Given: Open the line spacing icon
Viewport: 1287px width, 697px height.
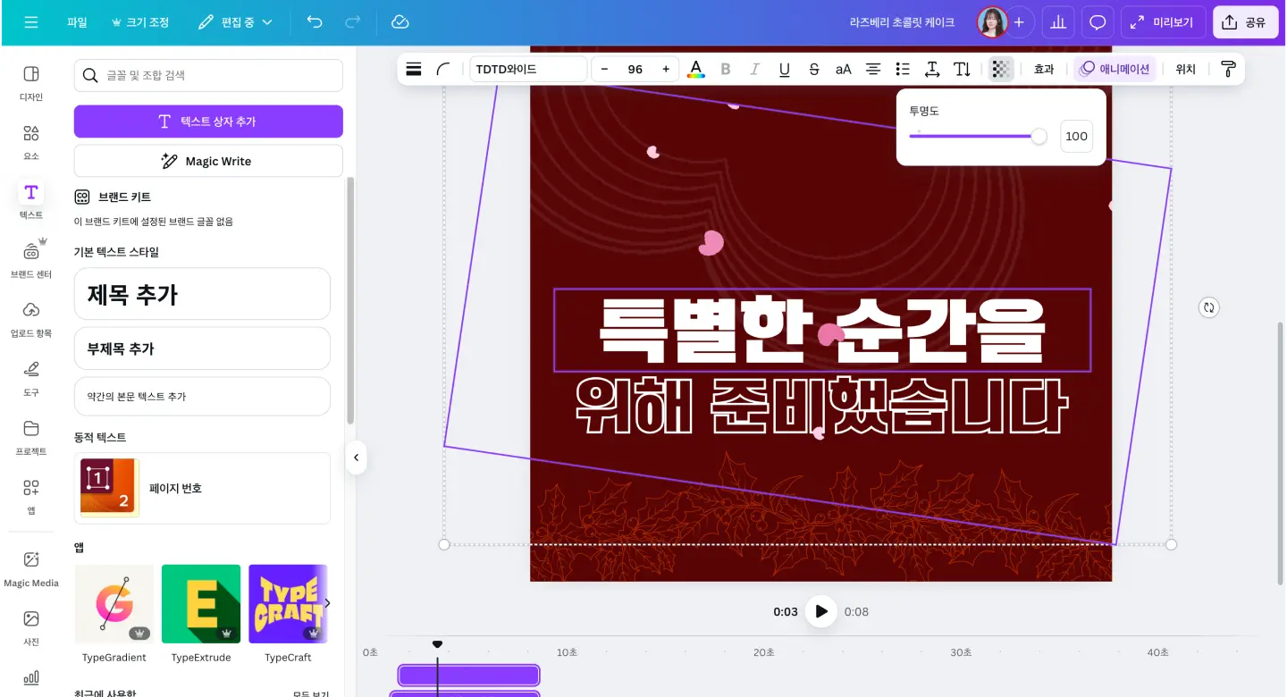Looking at the screenshot, I should pyautogui.click(x=932, y=70).
